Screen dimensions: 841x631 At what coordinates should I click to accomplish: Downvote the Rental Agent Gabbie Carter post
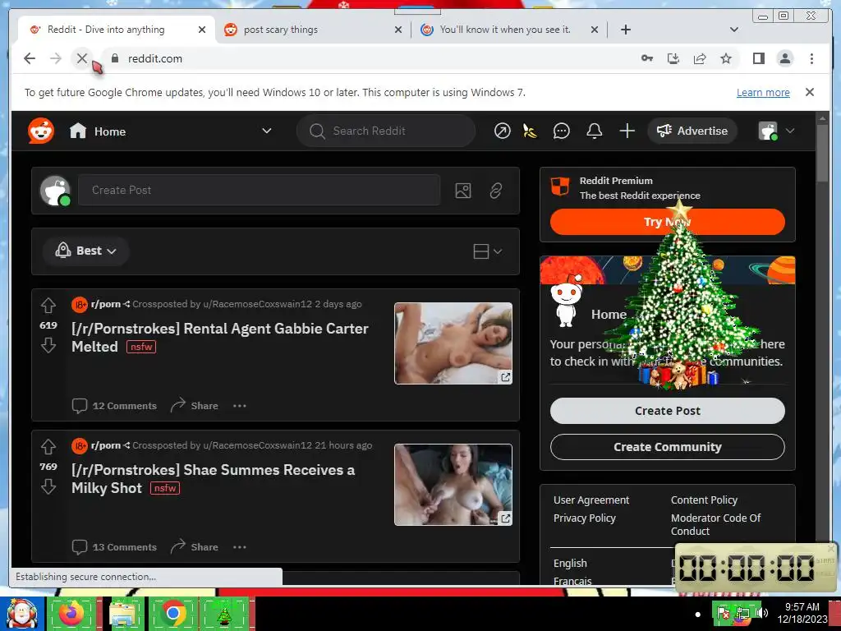tap(48, 345)
